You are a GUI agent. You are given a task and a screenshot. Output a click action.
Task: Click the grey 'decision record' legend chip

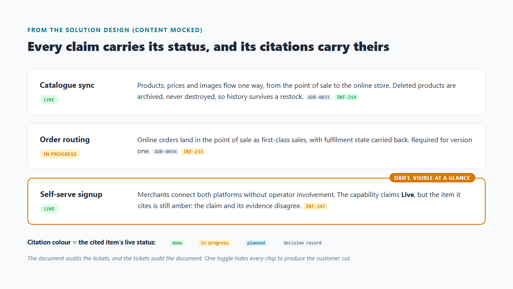302,243
